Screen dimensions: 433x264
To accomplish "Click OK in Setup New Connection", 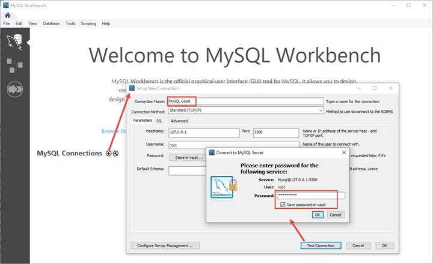I will (385, 245).
